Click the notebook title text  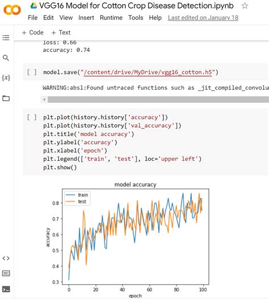[x=136, y=6]
